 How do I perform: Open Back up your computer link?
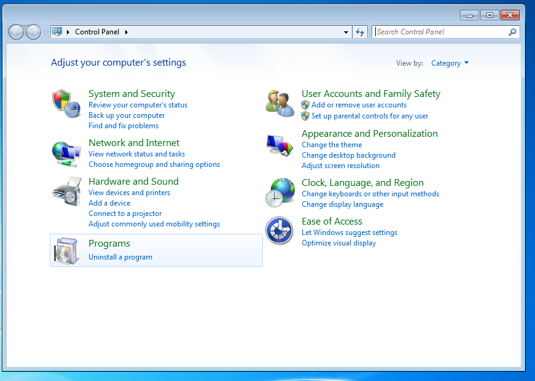127,115
